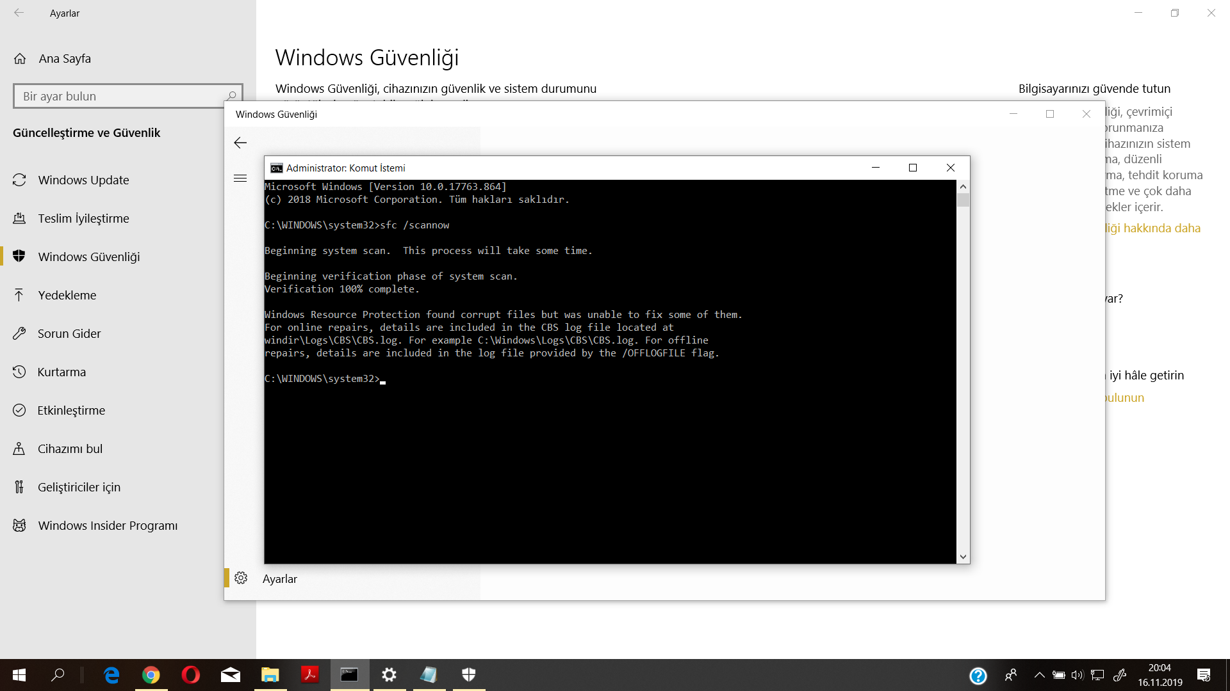Viewport: 1230px width, 691px height.
Task: Click the Geliştiriciler için tools icon
Action: [x=19, y=487]
